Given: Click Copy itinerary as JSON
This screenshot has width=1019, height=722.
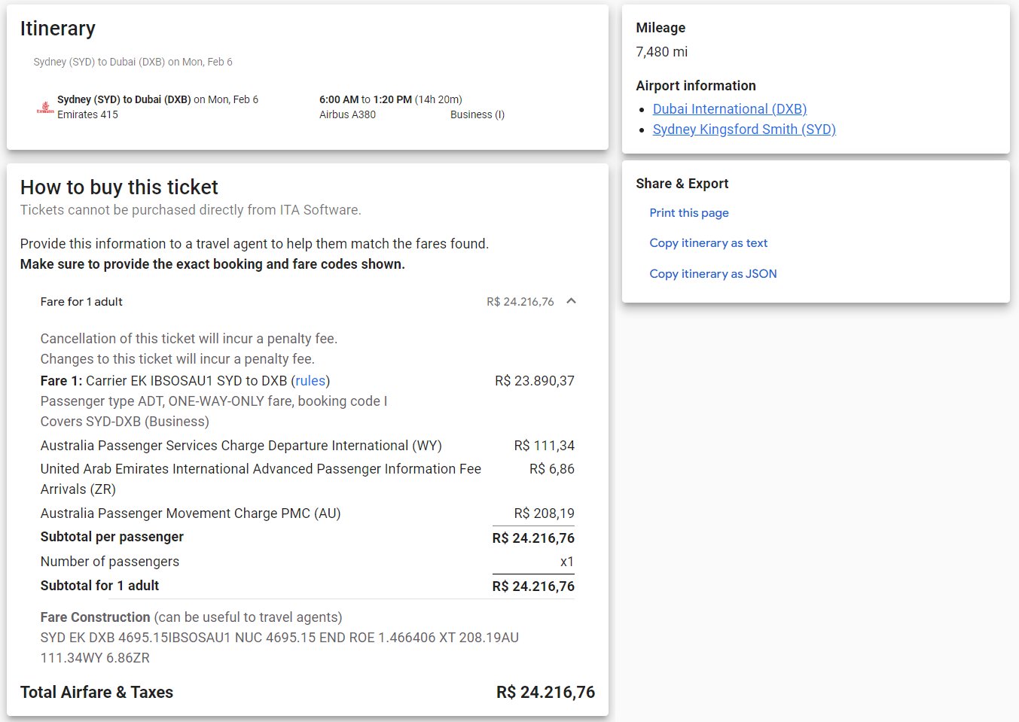Looking at the screenshot, I should pos(713,274).
